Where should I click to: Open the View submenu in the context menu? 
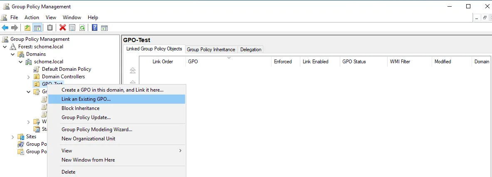point(116,151)
